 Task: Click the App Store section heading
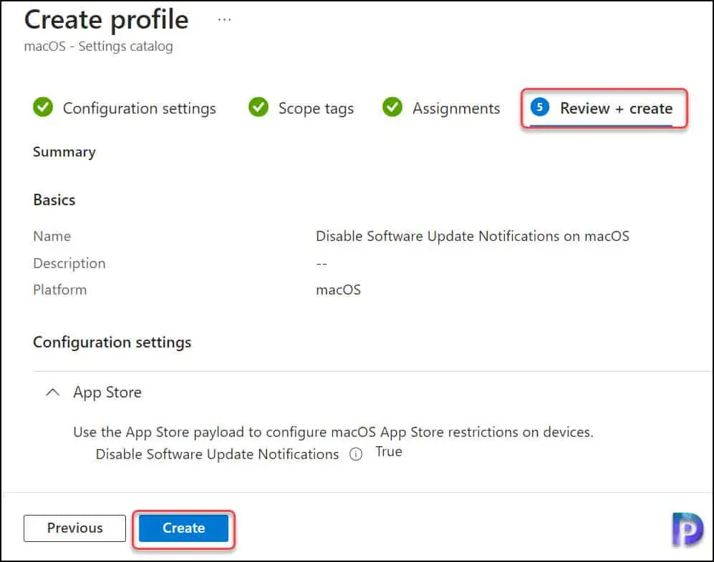pyautogui.click(x=107, y=392)
